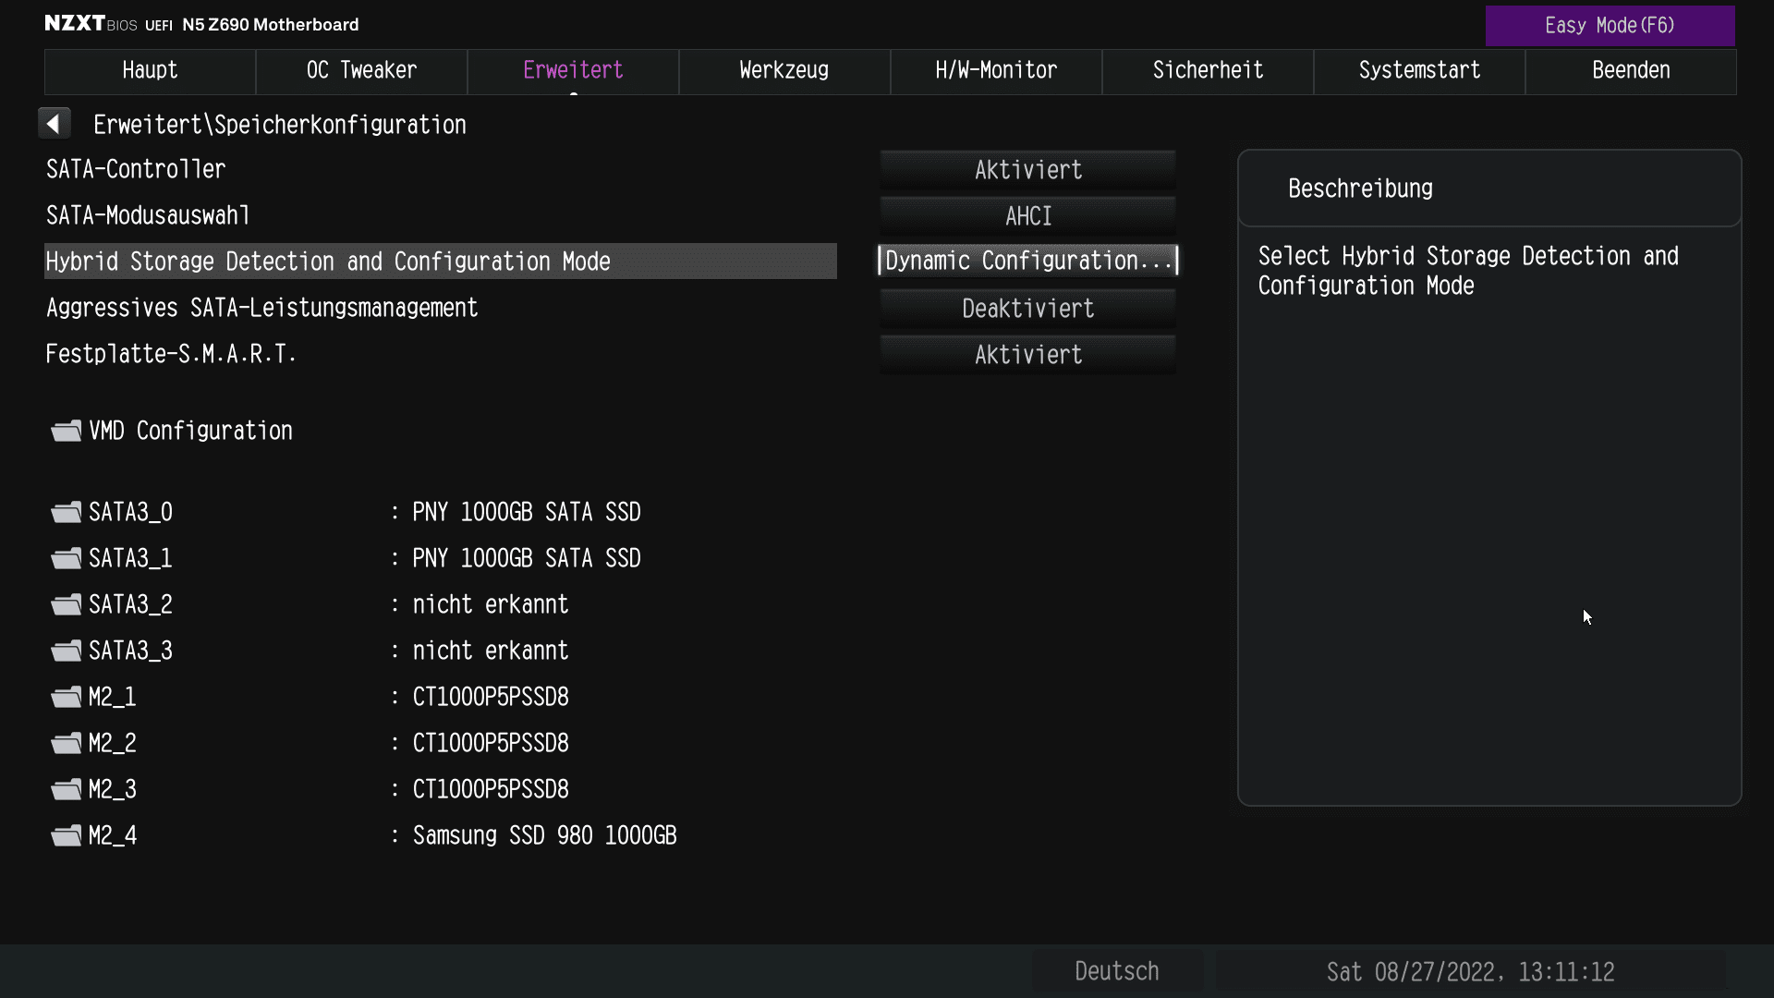
Task: Switch to the Systemstart tab
Action: pos(1419,71)
